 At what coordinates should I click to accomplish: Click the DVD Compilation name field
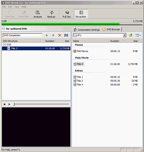(x=22, y=35)
